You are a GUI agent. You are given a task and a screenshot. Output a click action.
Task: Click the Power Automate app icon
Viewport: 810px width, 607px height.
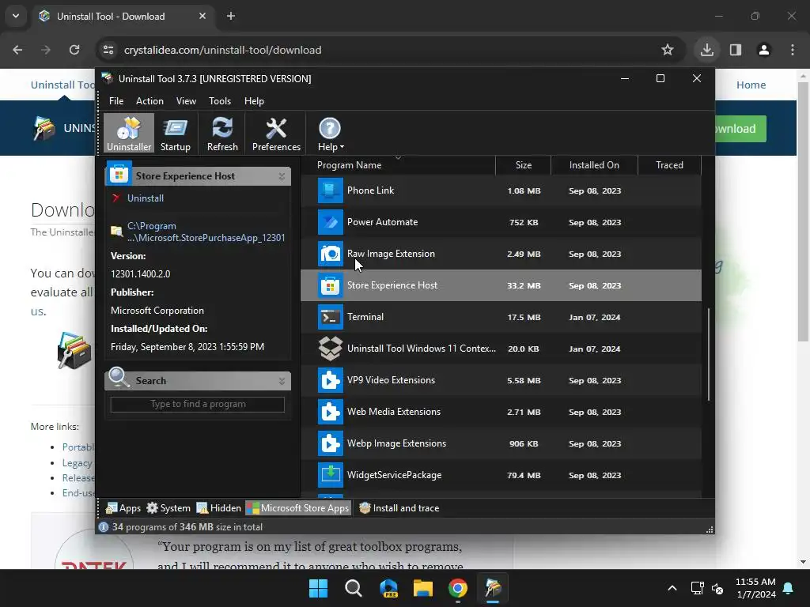click(330, 222)
